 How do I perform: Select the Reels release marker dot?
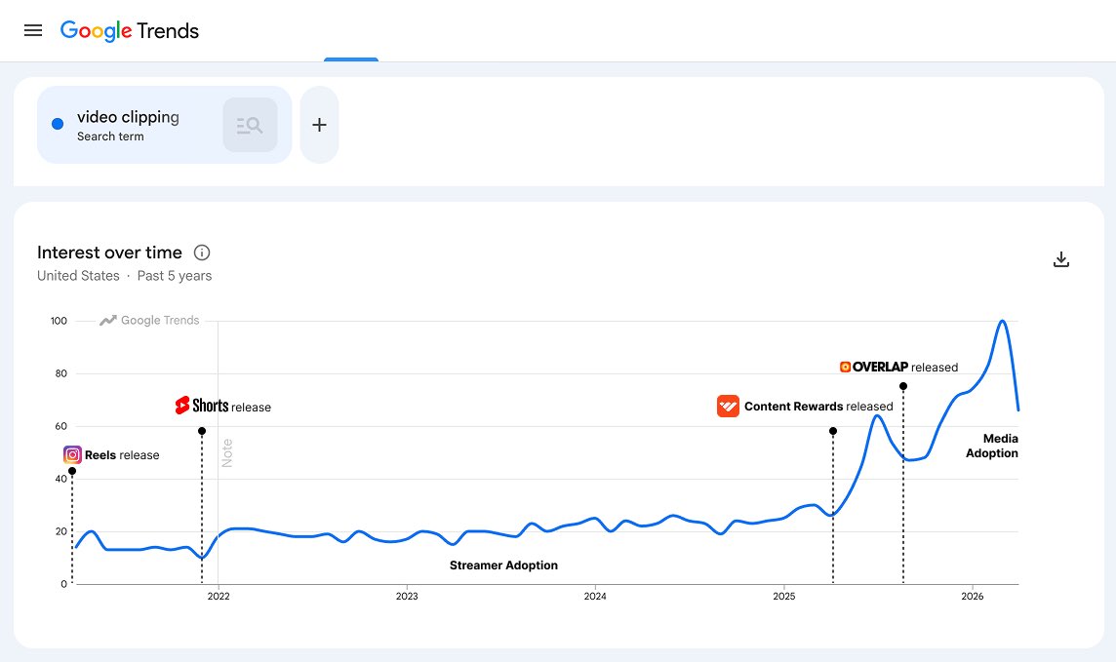pos(72,472)
